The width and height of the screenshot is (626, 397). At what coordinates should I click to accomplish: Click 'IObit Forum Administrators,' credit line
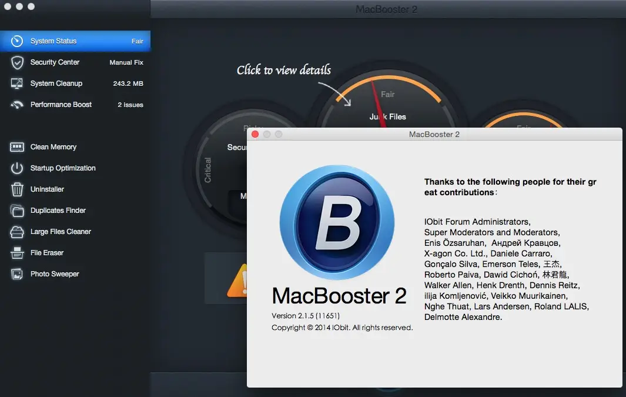pos(477,222)
